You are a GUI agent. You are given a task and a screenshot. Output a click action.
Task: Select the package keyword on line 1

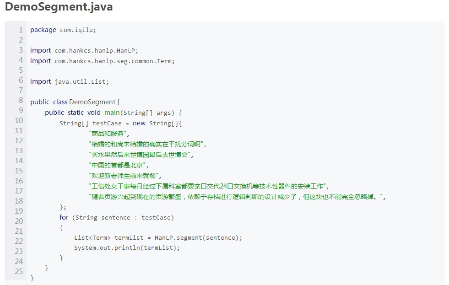[x=43, y=30]
